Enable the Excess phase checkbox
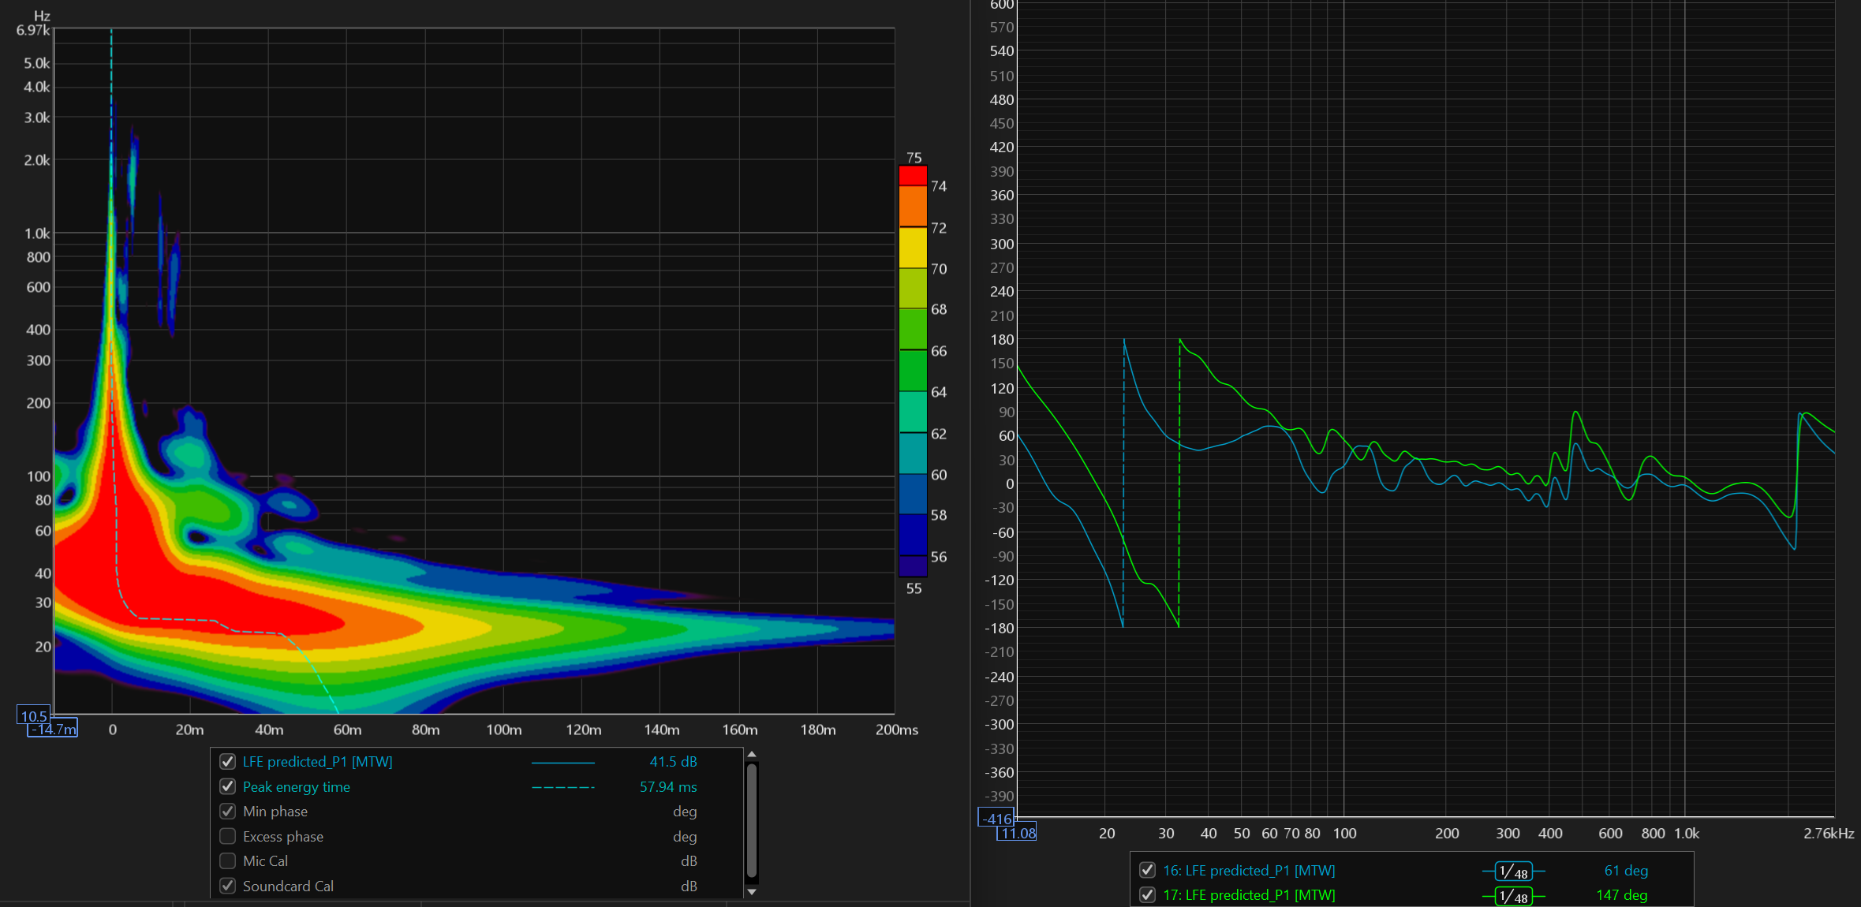This screenshot has width=1861, height=907. (228, 836)
